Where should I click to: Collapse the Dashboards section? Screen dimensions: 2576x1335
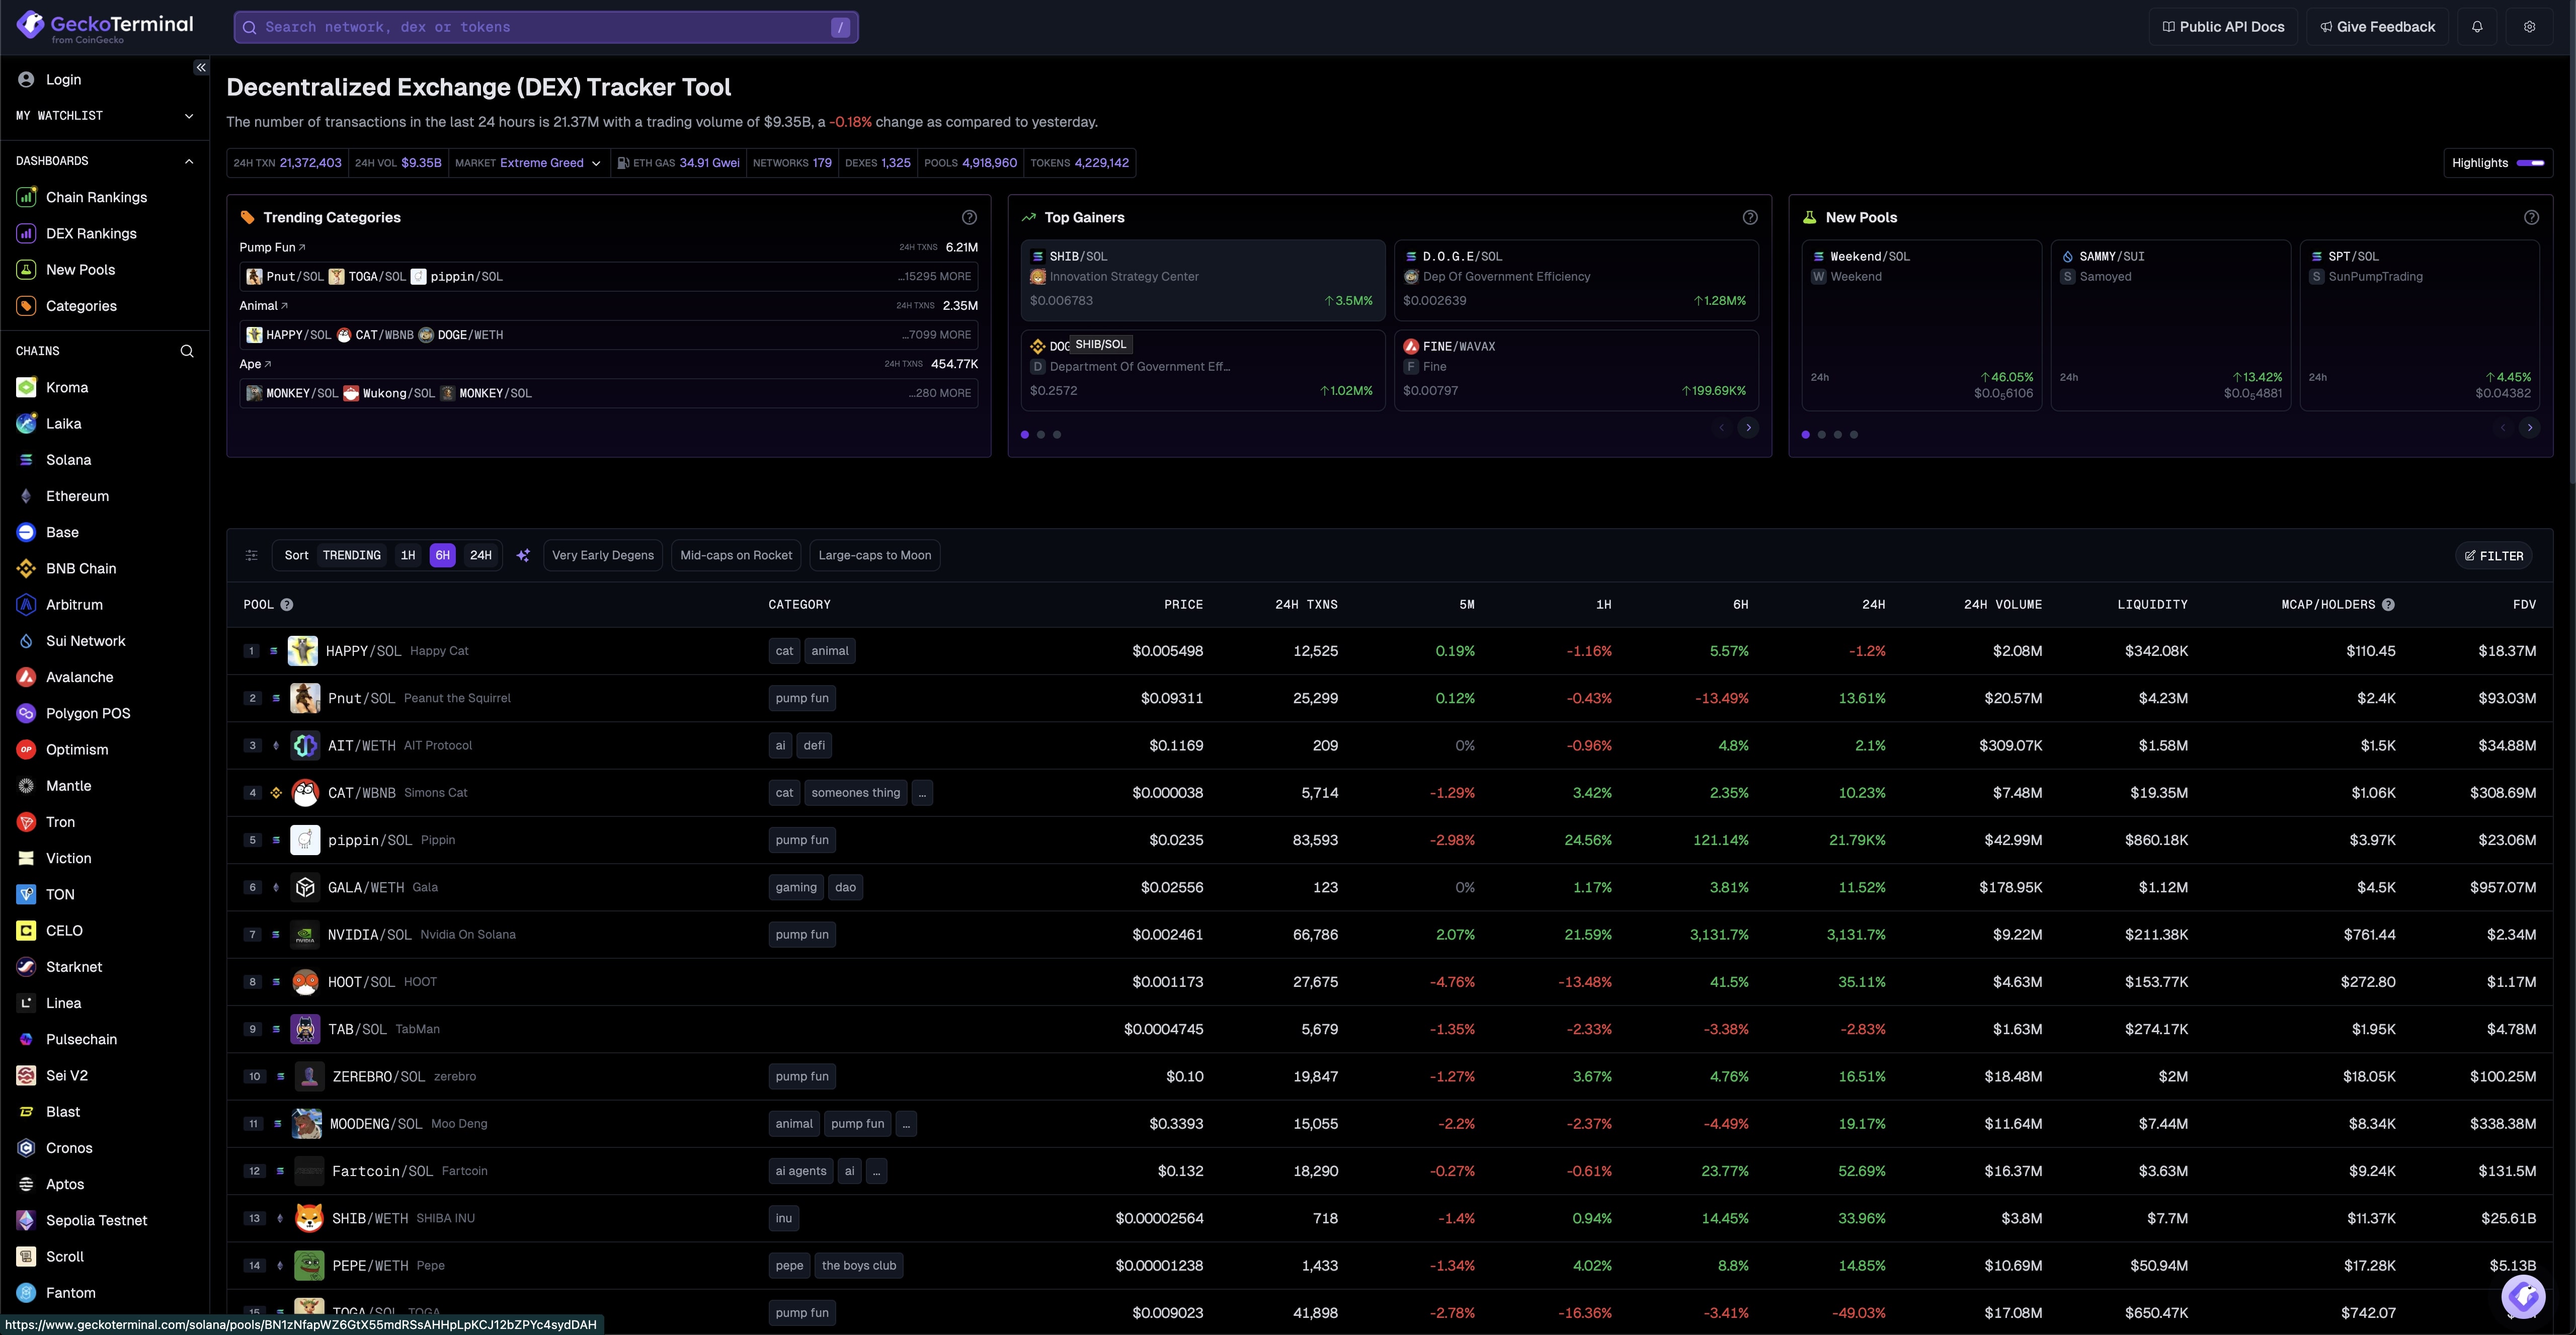(x=189, y=161)
